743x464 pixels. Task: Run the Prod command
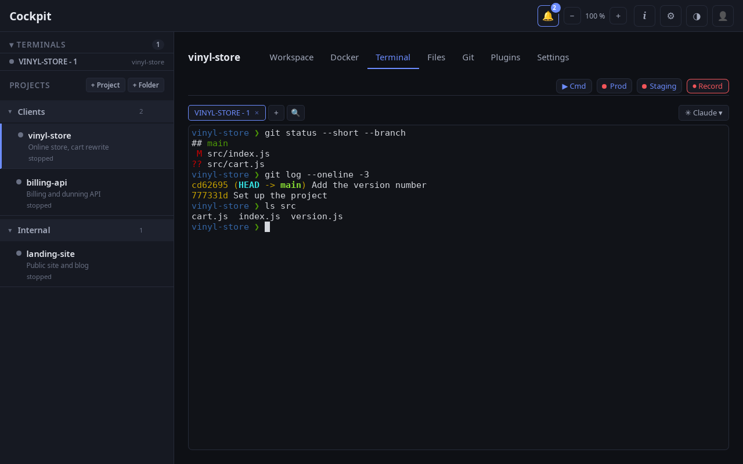(x=614, y=86)
